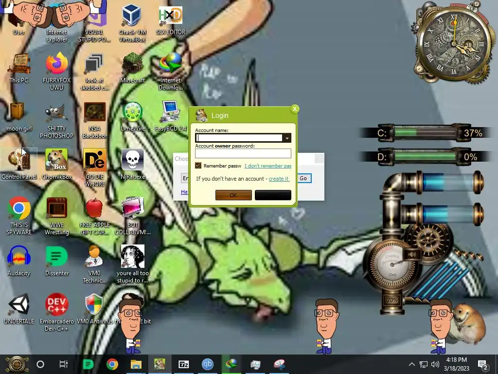498x374 pixels.
Task: Open Task View on the taskbar
Action: (x=64, y=364)
